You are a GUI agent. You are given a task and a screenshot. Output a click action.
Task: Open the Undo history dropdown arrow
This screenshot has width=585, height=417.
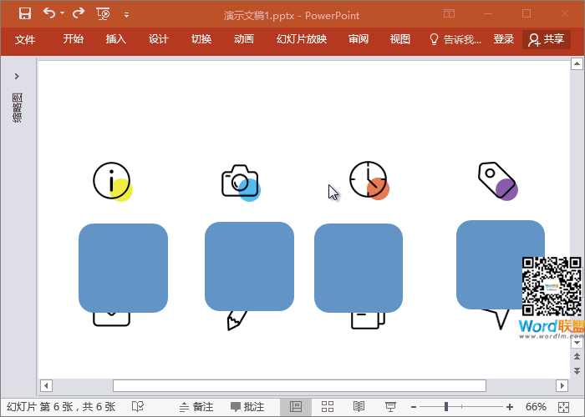(x=63, y=14)
